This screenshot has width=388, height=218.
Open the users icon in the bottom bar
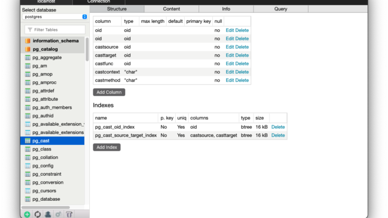coord(48,215)
